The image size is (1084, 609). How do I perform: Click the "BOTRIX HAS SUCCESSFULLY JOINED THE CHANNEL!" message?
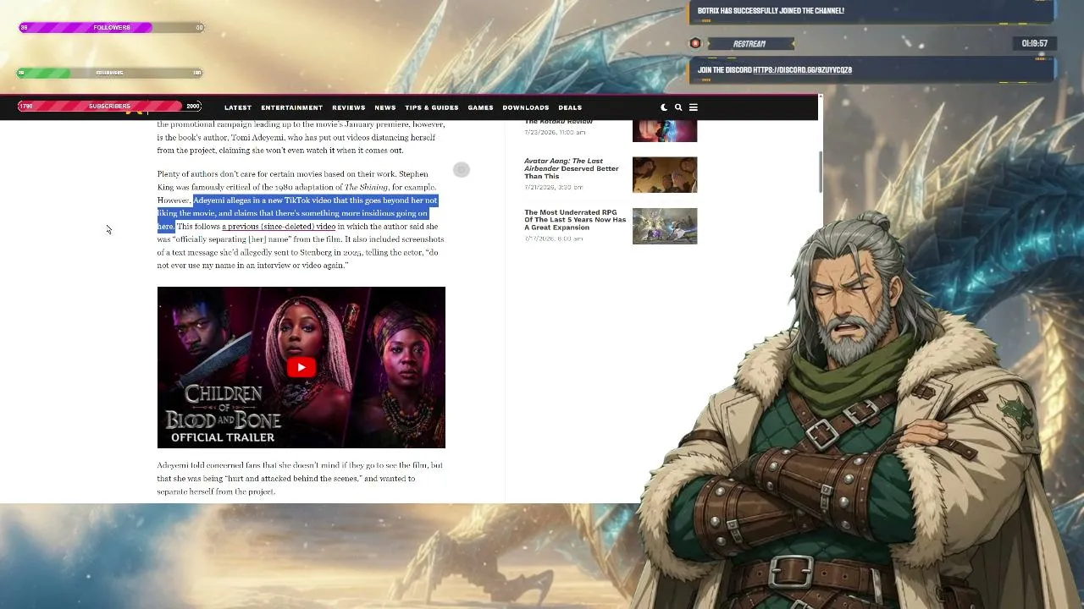[x=771, y=11]
